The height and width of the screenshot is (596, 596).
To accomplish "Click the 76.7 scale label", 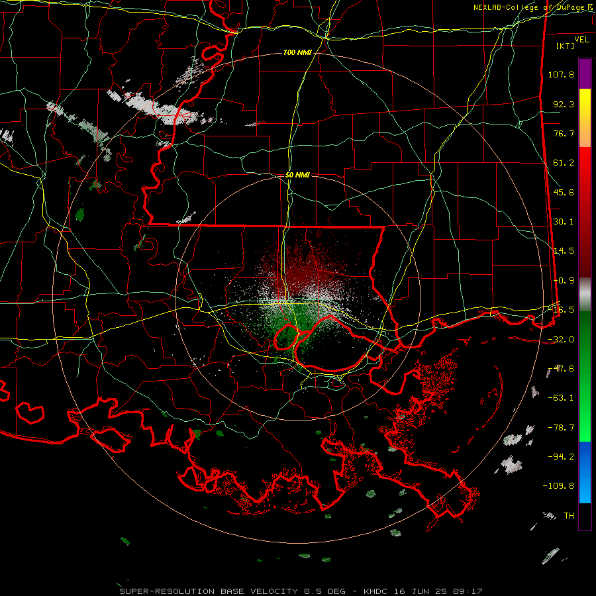I will point(564,133).
